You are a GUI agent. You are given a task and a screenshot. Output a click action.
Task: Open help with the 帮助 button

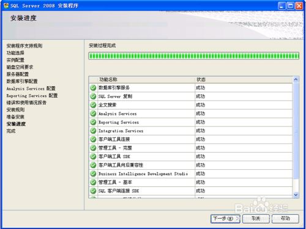[x=285, y=219]
